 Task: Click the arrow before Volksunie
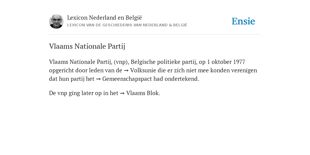coord(126,71)
